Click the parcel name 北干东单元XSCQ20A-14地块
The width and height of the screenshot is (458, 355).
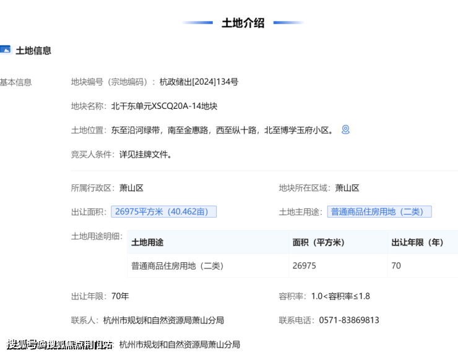pos(164,106)
